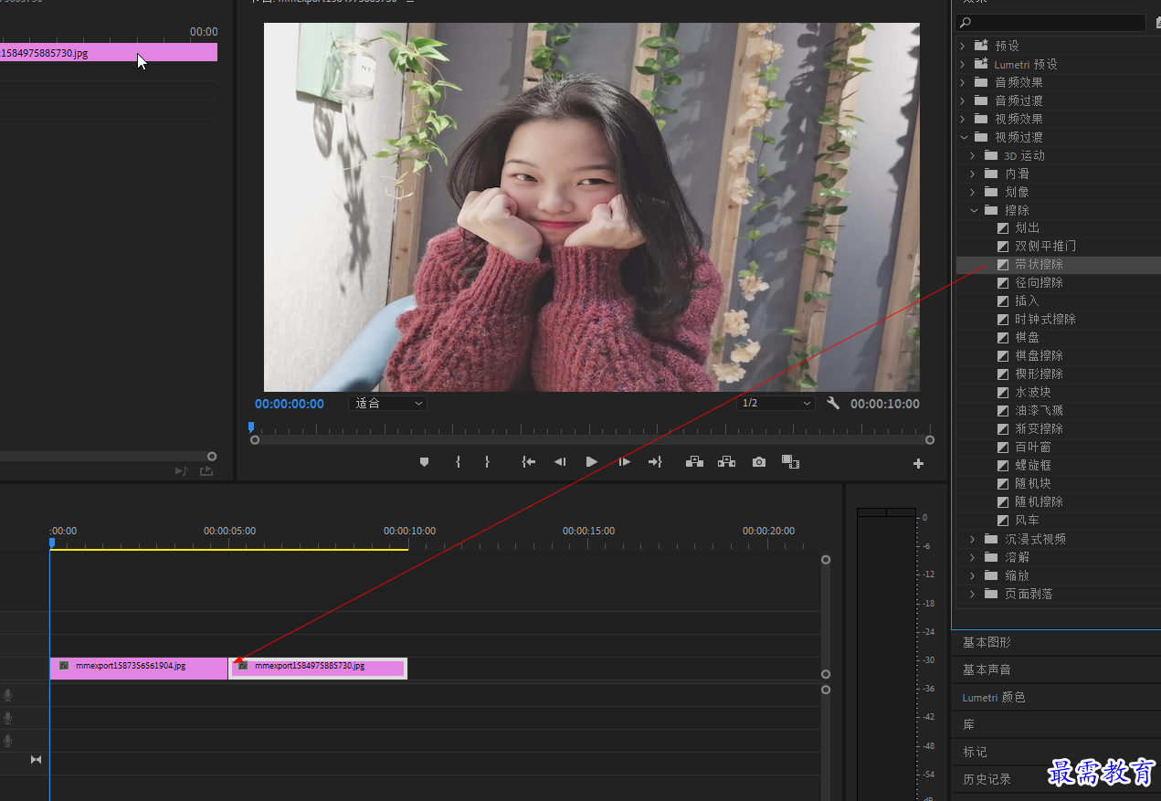This screenshot has height=801, width=1161.
Task: Click the bowtie icon below the microphone icons
Action: coord(37,760)
